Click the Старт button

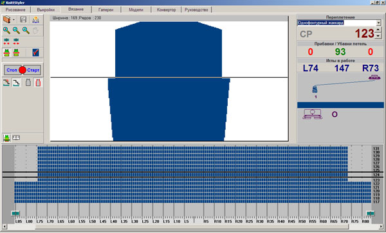(33, 70)
